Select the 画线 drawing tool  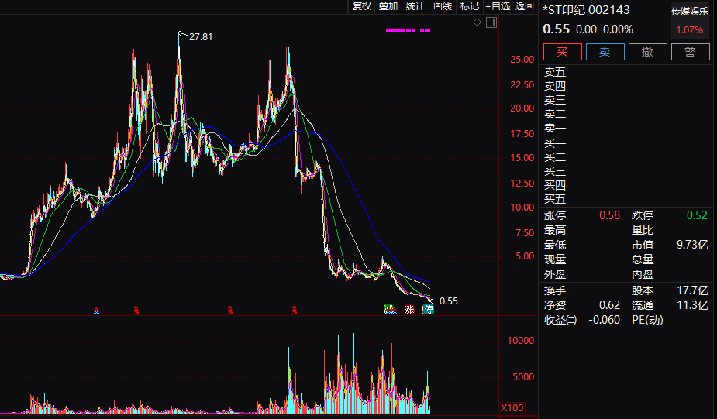[442, 6]
